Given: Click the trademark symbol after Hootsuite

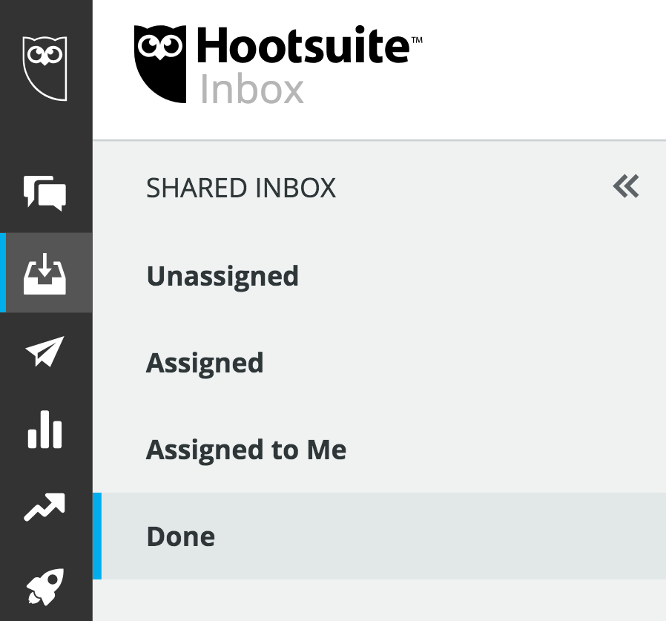Looking at the screenshot, I should click(416, 38).
